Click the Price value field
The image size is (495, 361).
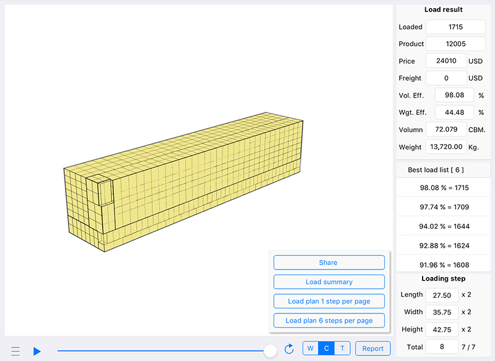pyautogui.click(x=445, y=61)
